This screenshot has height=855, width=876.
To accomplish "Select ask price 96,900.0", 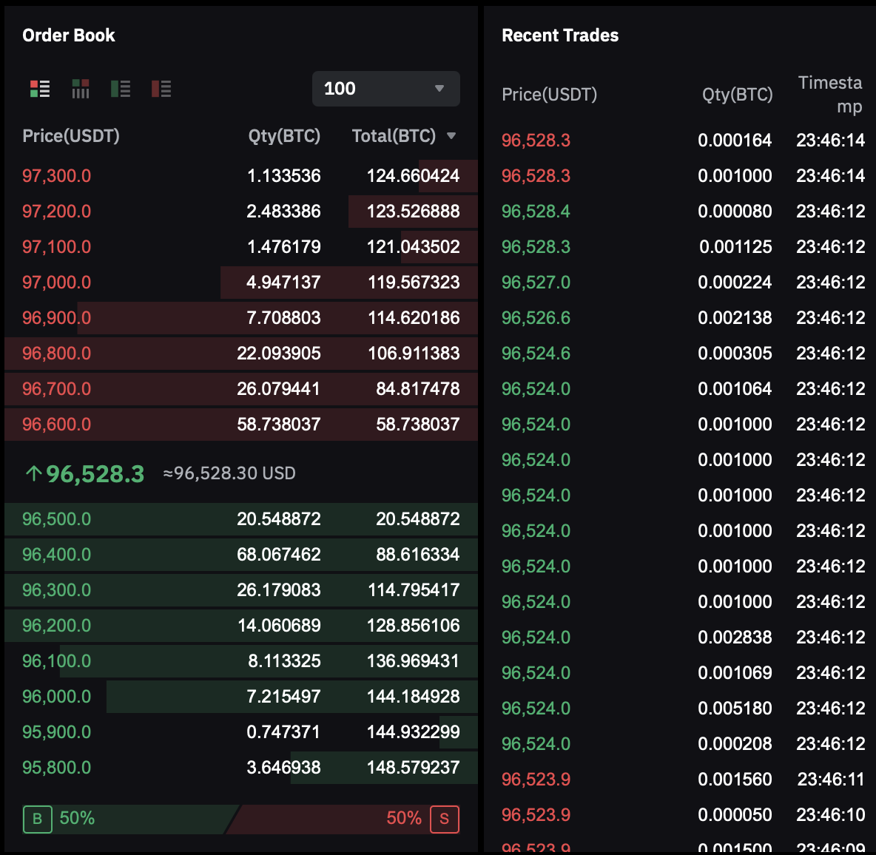I will tap(56, 318).
